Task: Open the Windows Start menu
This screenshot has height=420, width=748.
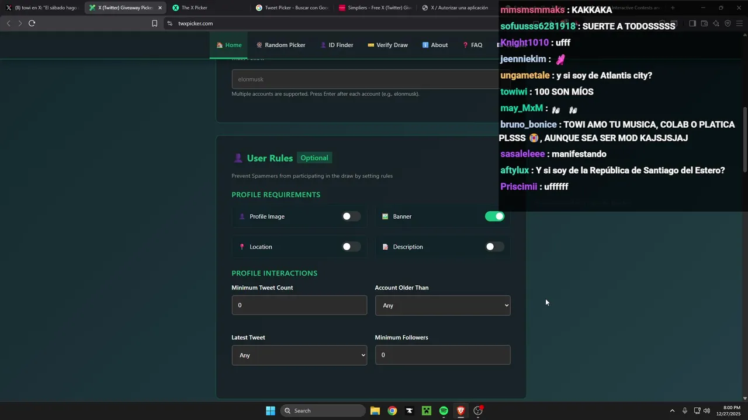Action: 271,411
